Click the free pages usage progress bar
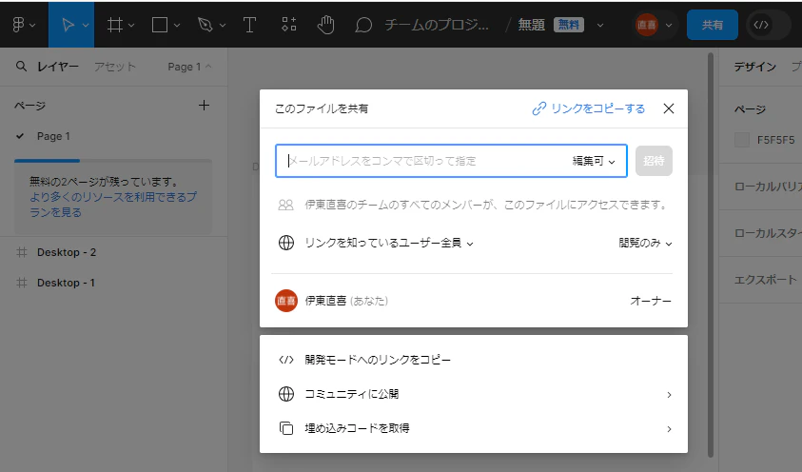This screenshot has width=802, height=472. [x=113, y=161]
